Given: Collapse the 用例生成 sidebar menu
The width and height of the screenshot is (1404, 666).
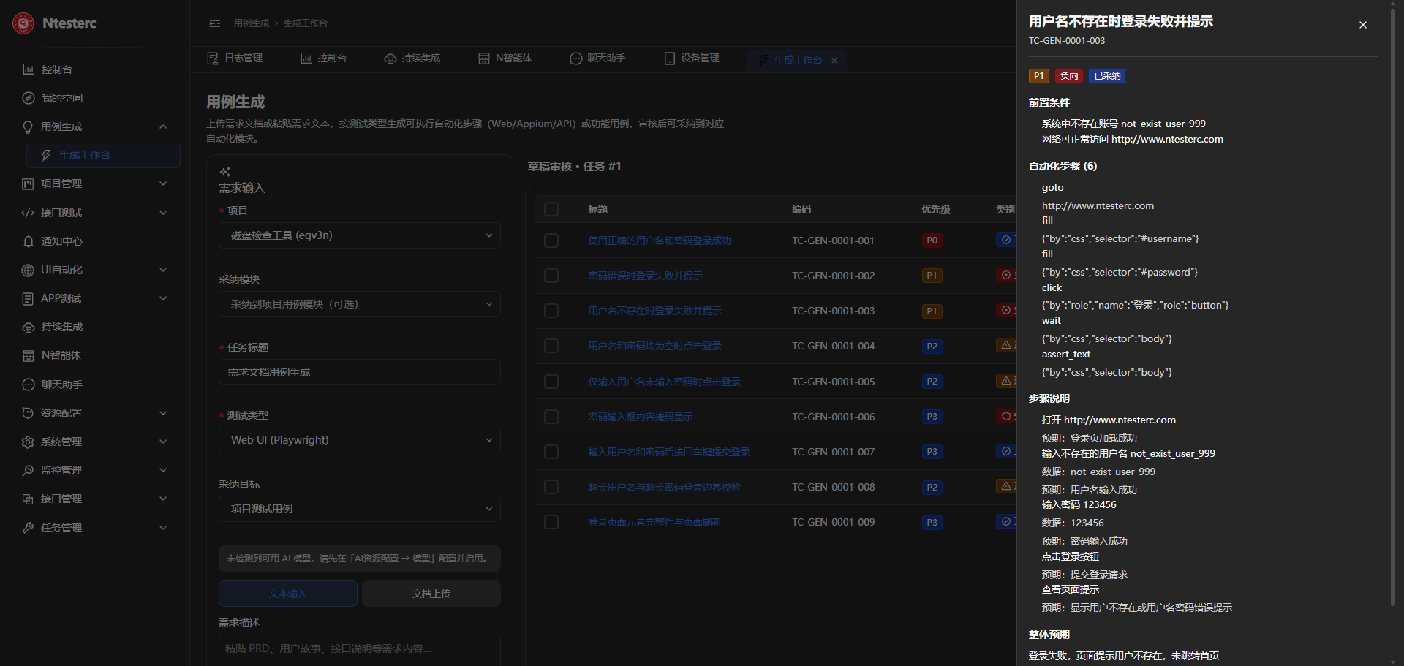Looking at the screenshot, I should coord(163,126).
